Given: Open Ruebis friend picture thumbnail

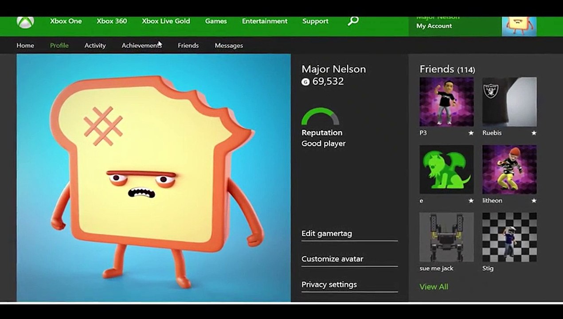Looking at the screenshot, I should [509, 102].
